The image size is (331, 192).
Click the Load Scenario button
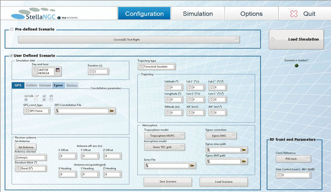224,182
